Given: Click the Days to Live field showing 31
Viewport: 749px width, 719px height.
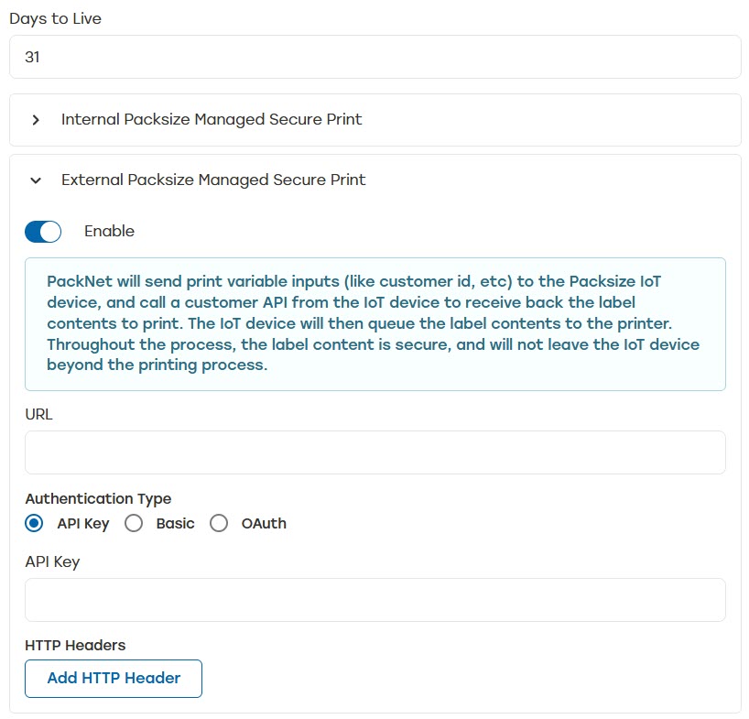Looking at the screenshot, I should click(375, 57).
